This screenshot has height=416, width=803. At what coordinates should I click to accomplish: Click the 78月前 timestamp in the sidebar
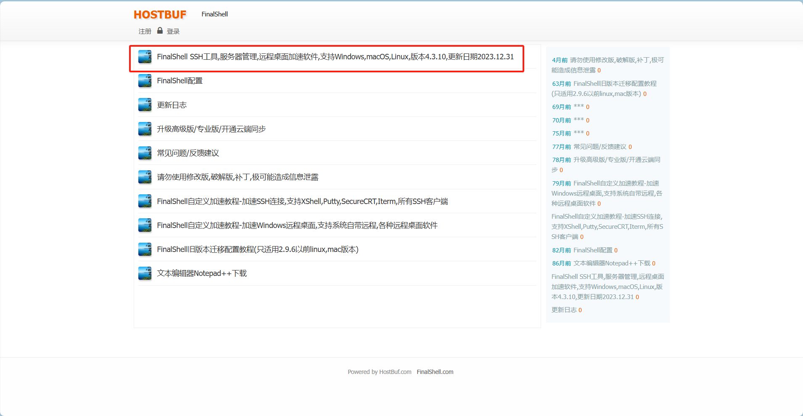tap(562, 160)
